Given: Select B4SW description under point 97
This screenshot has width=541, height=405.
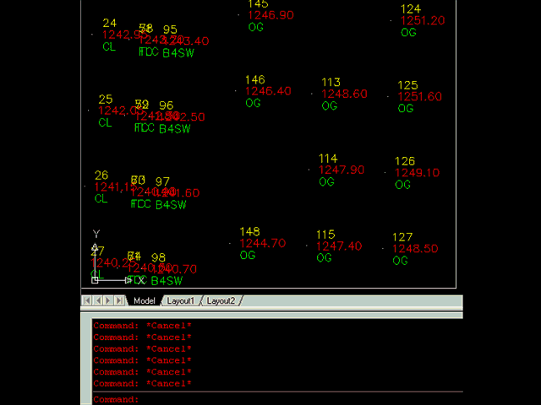Looking at the screenshot, I should 171,205.
